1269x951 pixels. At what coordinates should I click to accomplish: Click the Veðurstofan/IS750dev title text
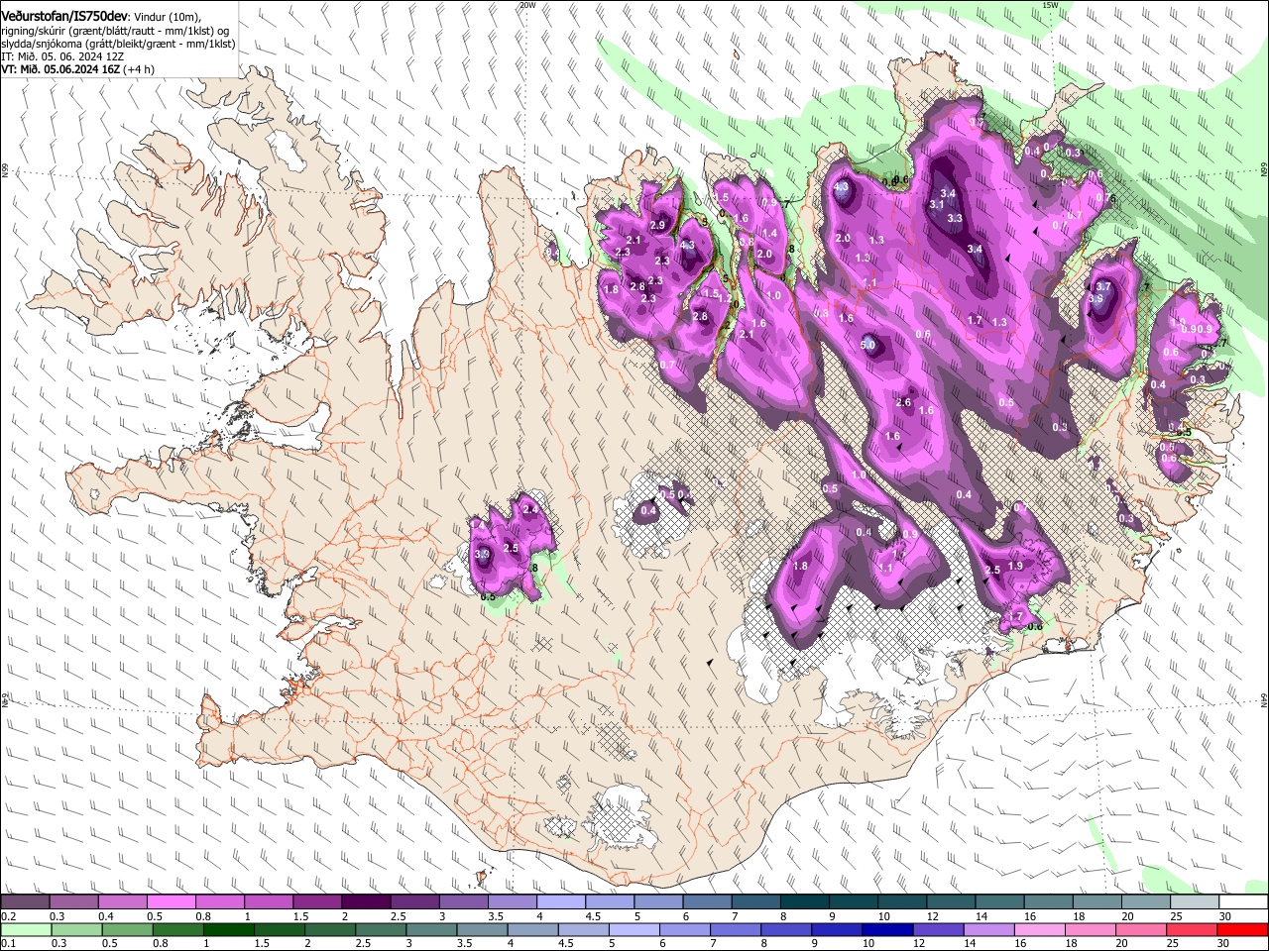click(x=63, y=16)
